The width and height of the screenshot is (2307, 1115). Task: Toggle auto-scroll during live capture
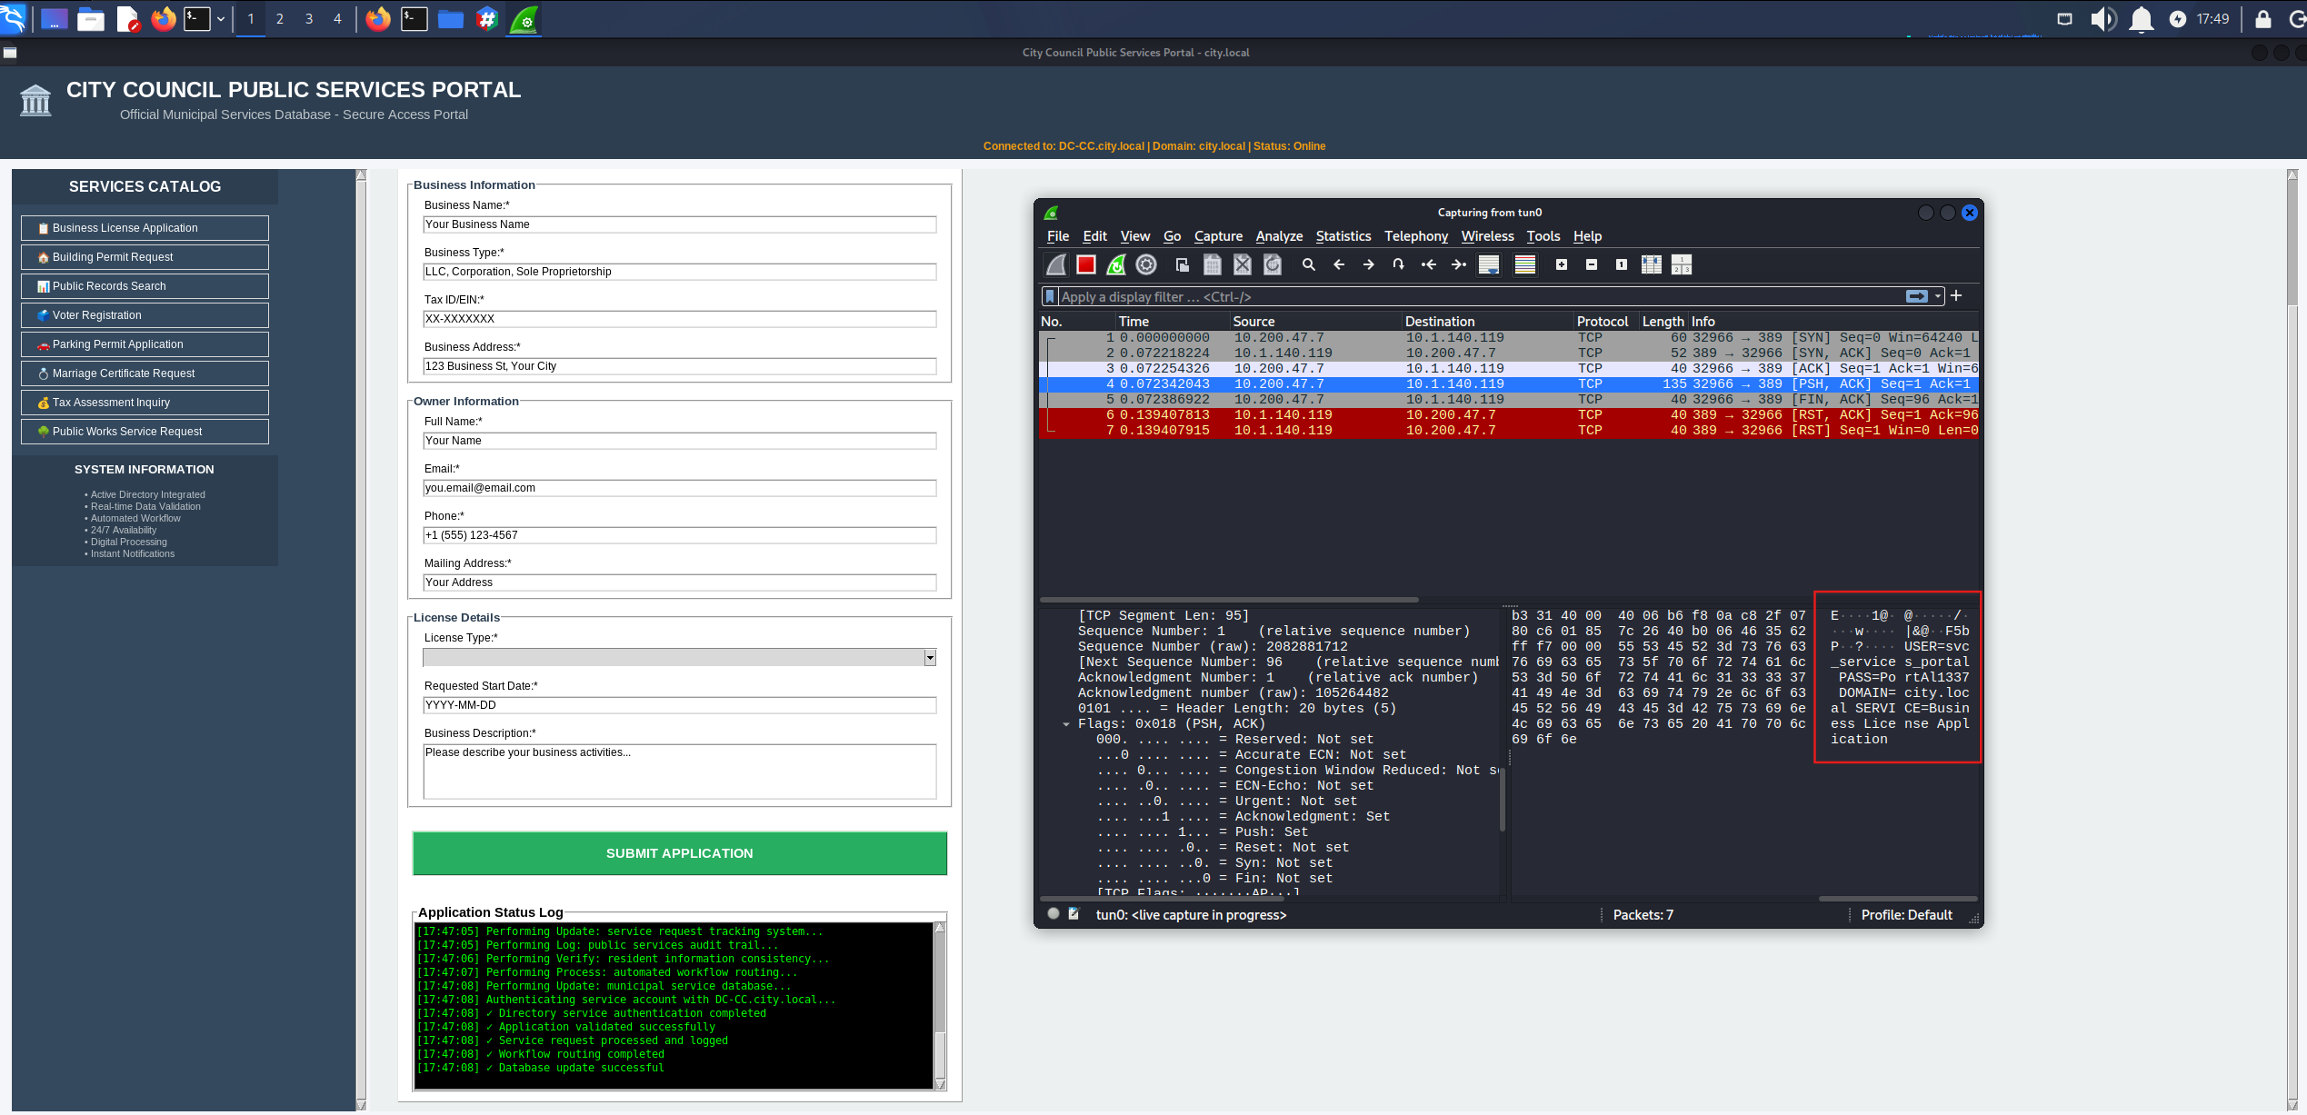point(1489,264)
